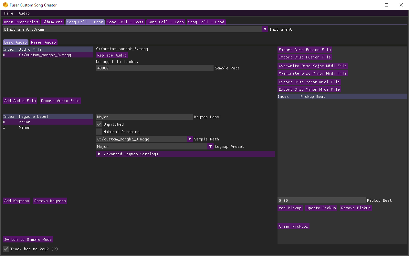
Task: Click the Remove Audio File button
Action: [x=60, y=101]
